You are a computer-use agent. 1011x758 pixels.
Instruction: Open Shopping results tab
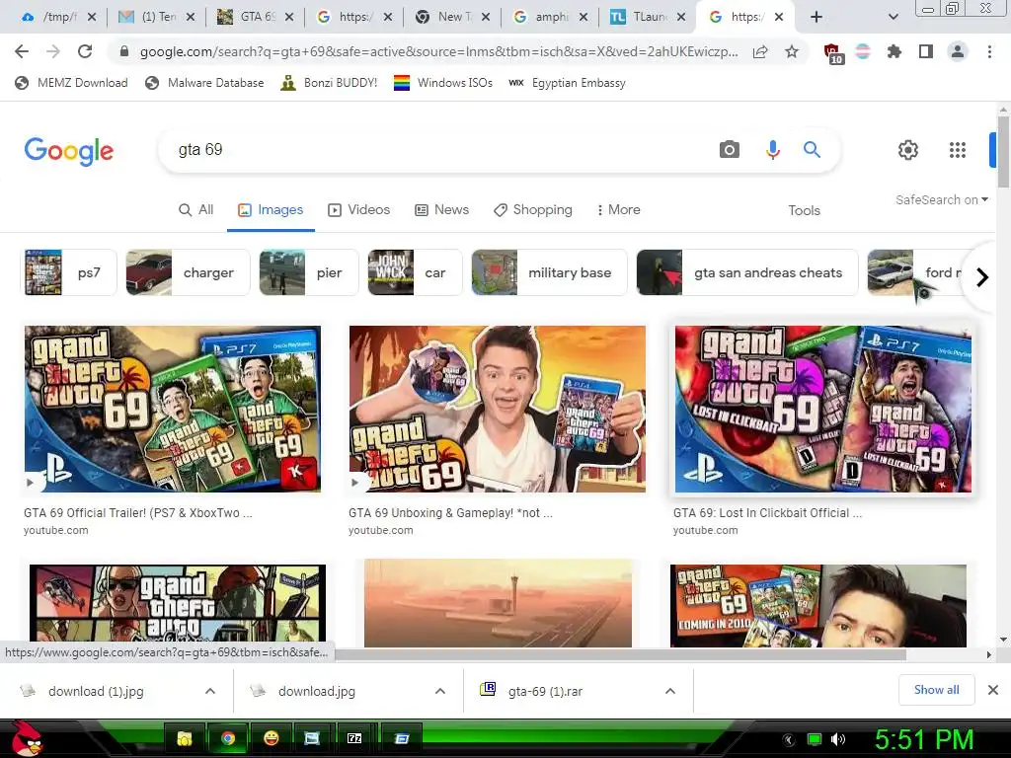point(532,210)
